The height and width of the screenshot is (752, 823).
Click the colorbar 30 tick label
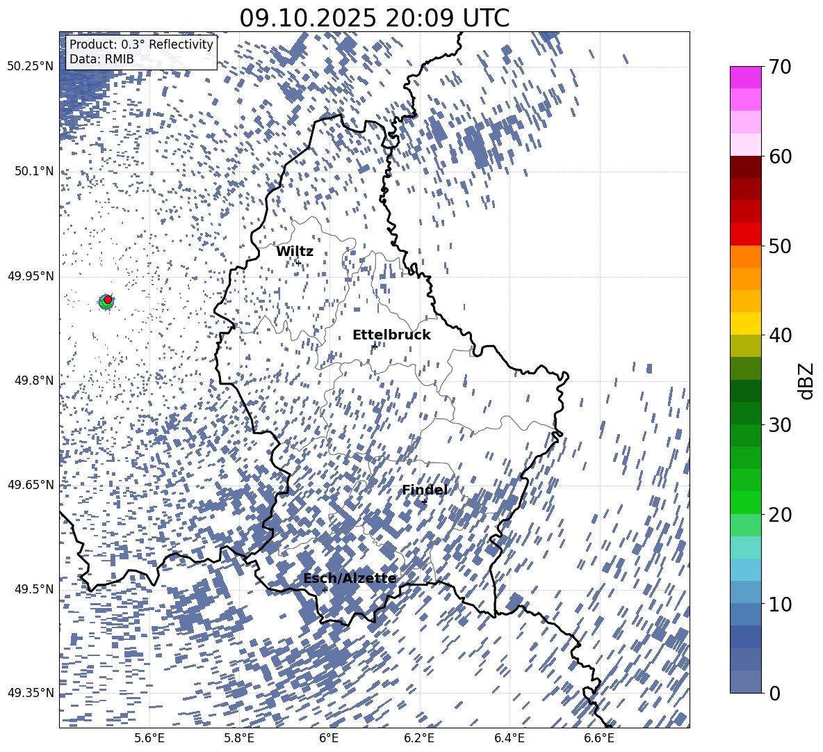pyautogui.click(x=781, y=424)
